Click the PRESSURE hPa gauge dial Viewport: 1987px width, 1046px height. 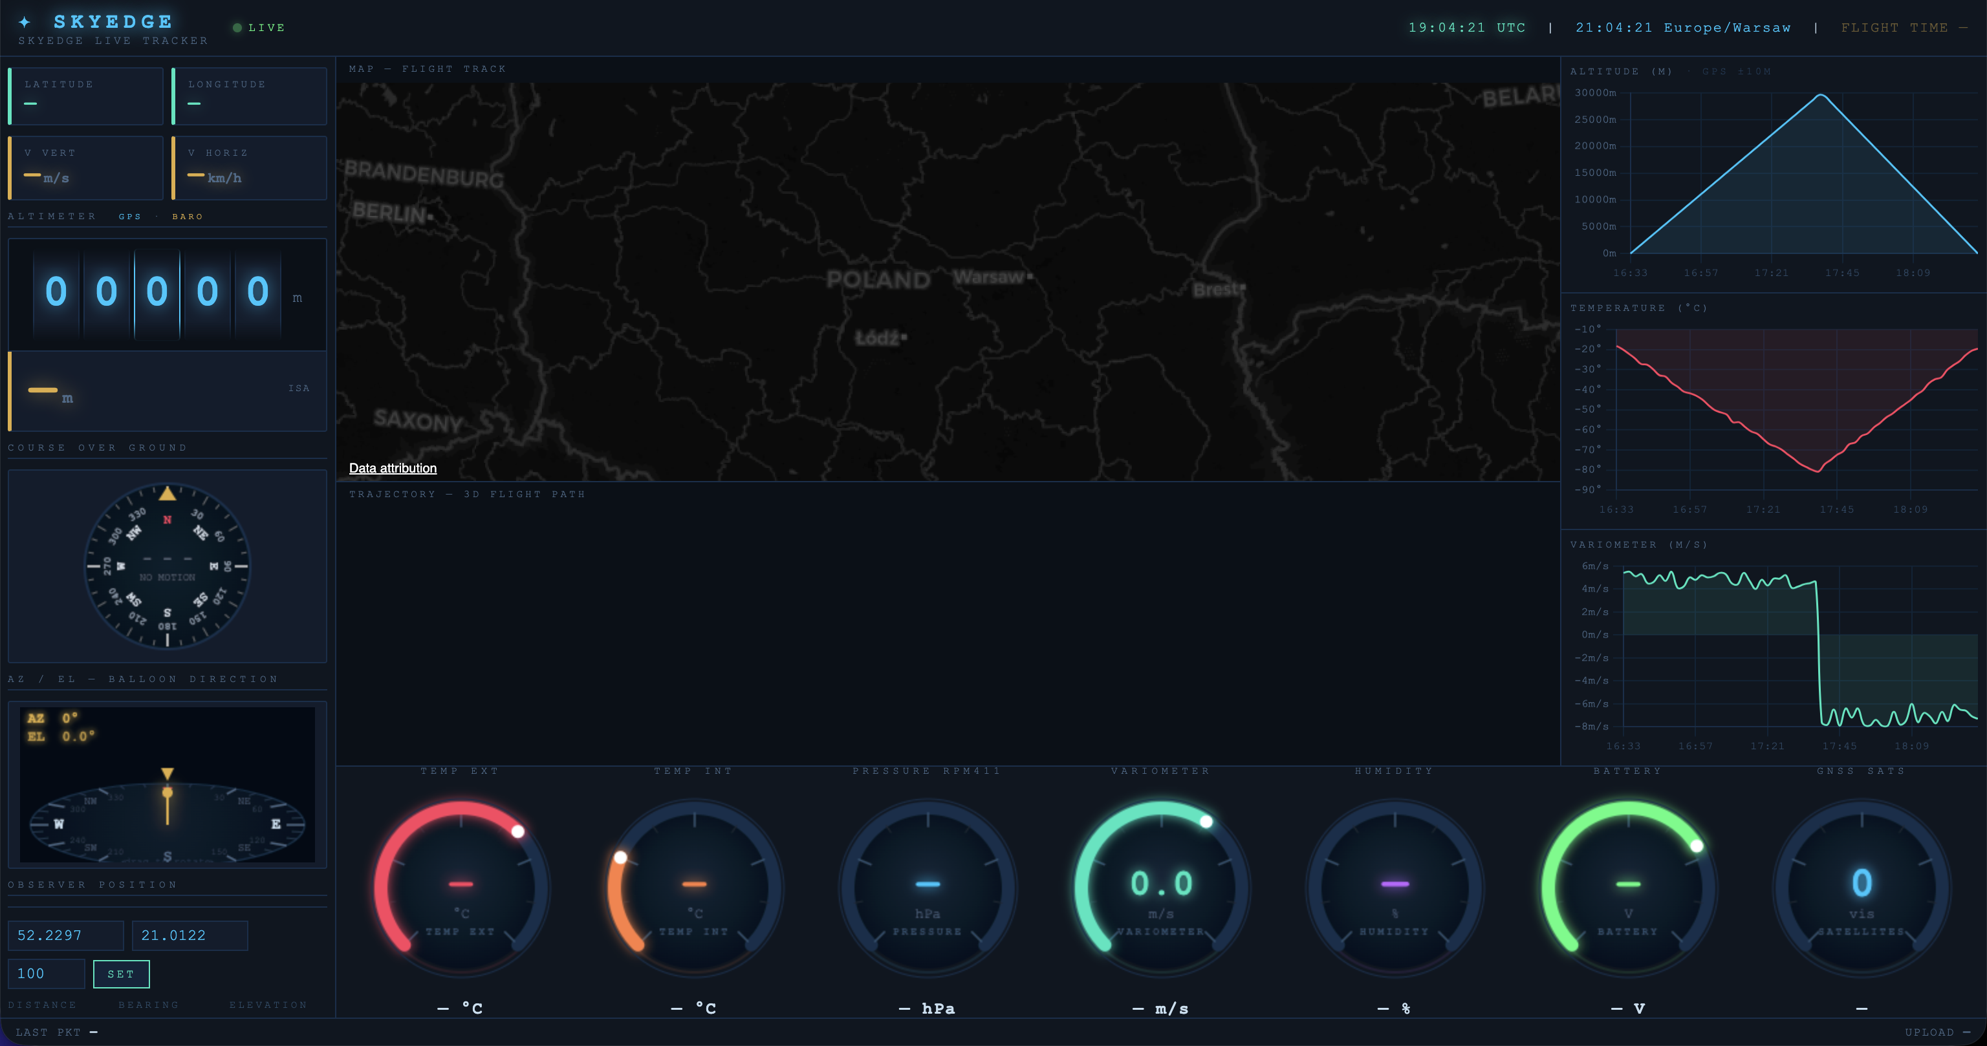tap(927, 887)
